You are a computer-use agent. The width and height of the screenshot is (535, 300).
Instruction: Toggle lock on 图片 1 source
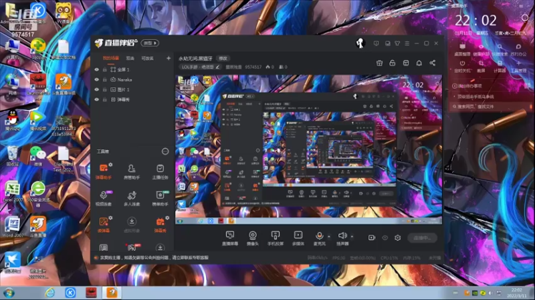(x=105, y=89)
